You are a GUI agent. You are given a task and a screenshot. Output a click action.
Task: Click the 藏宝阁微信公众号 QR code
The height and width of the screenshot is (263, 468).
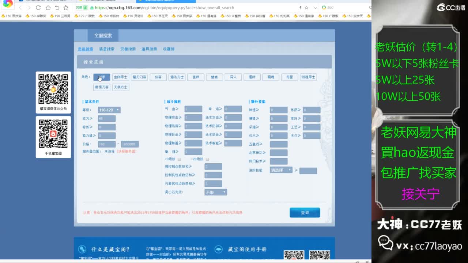53,89
